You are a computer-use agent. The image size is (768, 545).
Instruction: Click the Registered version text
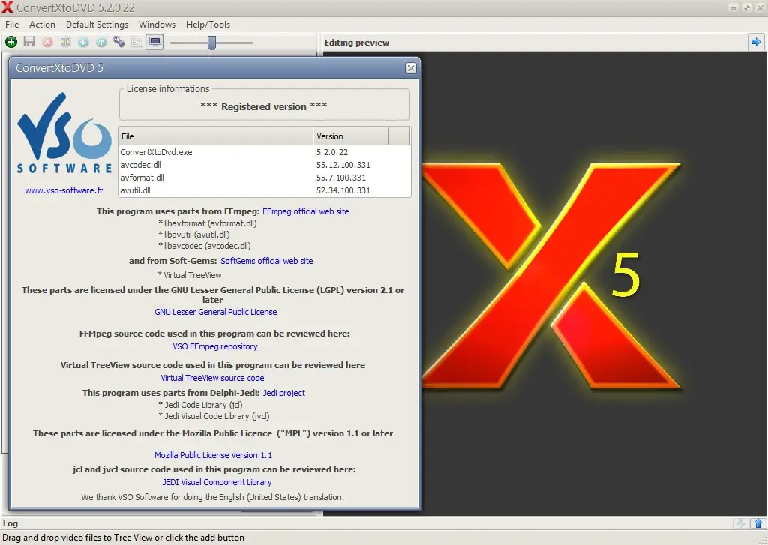(x=264, y=106)
